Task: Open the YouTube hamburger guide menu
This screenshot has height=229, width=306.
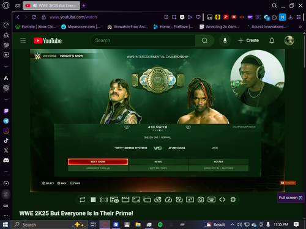Action: click(x=23, y=40)
